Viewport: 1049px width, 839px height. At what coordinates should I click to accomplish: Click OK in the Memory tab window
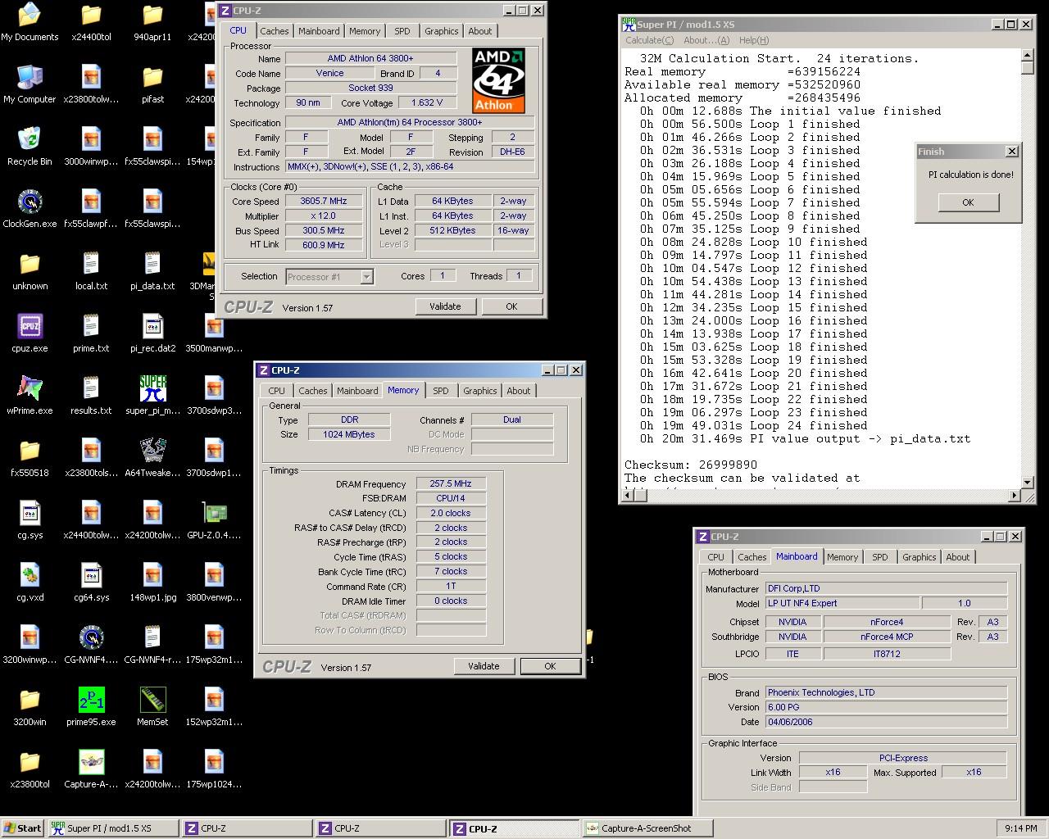[550, 666]
